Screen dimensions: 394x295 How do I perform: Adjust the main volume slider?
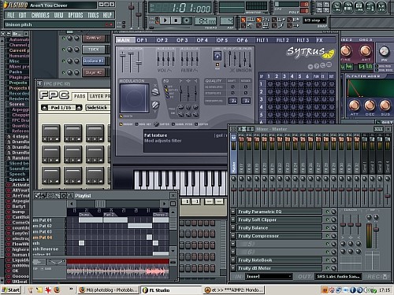pos(131,8)
